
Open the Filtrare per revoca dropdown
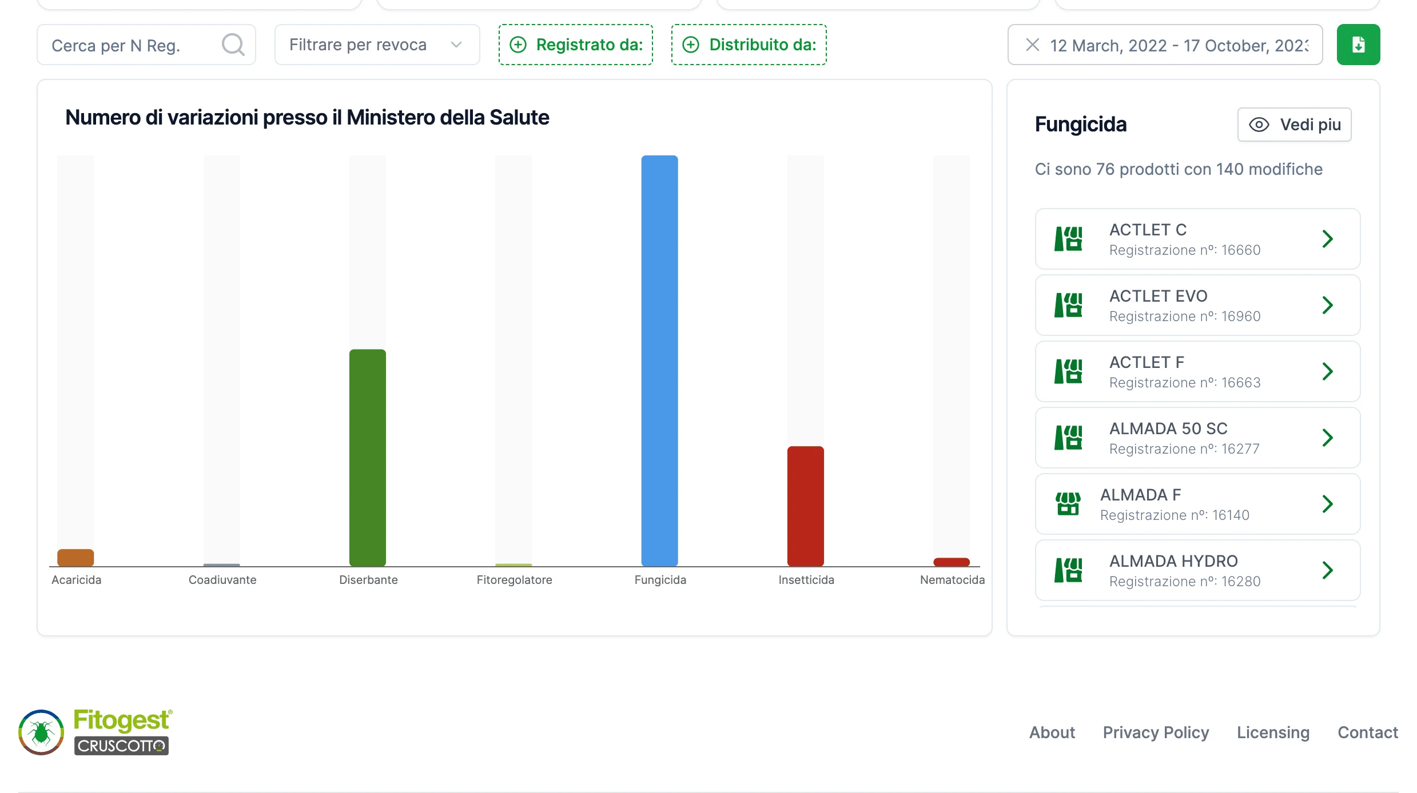click(x=377, y=45)
